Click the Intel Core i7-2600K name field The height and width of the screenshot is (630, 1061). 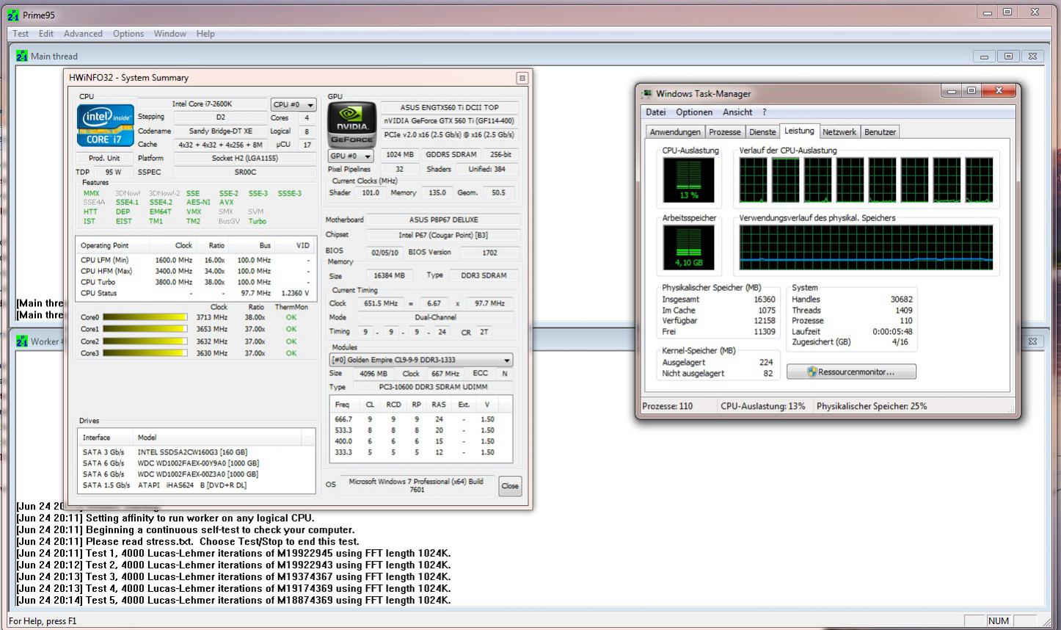(202, 104)
